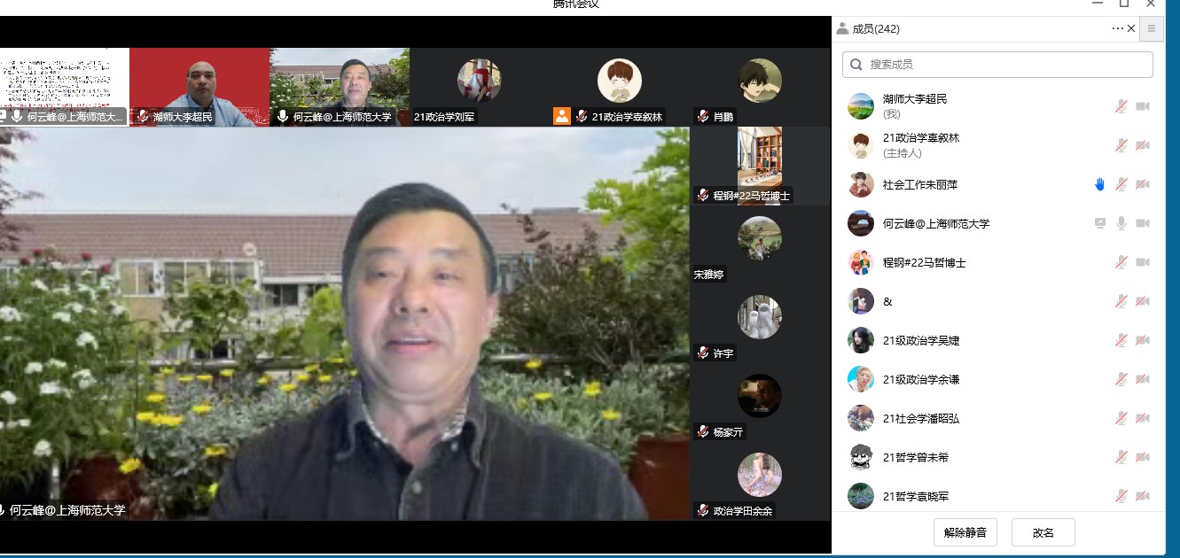Click avatar of 21级政治学吴婕 in list

tap(861, 340)
